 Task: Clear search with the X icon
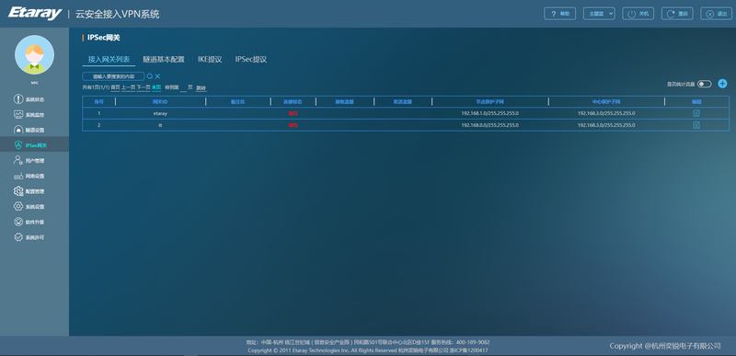157,76
